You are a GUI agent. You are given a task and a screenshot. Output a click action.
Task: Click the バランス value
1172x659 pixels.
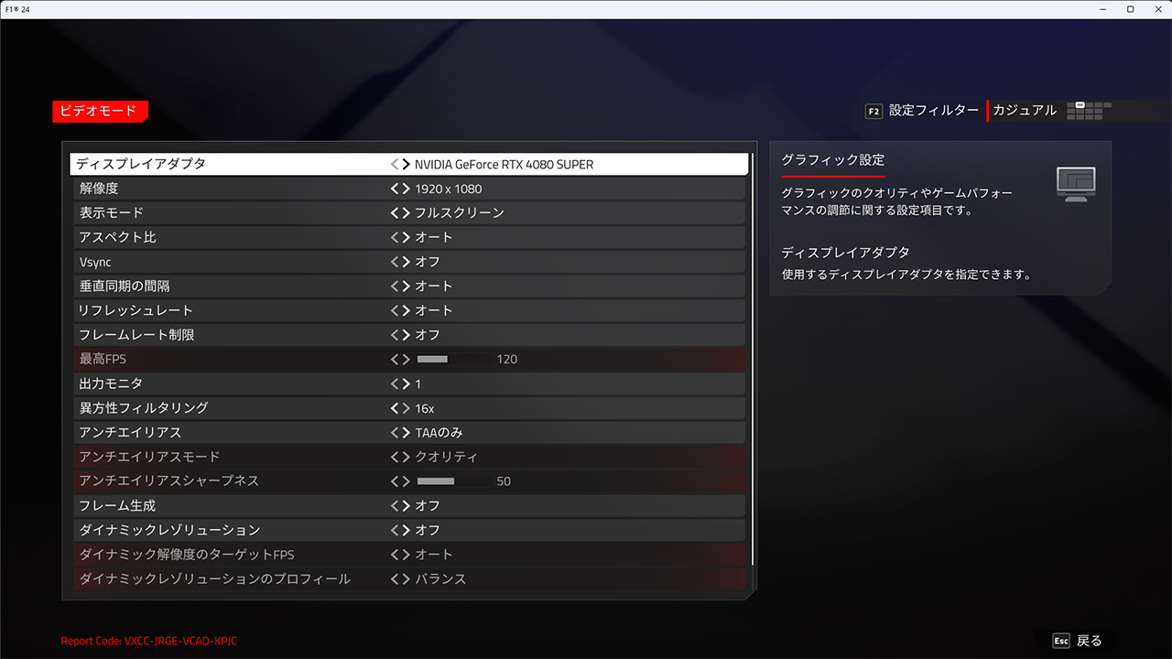[440, 578]
